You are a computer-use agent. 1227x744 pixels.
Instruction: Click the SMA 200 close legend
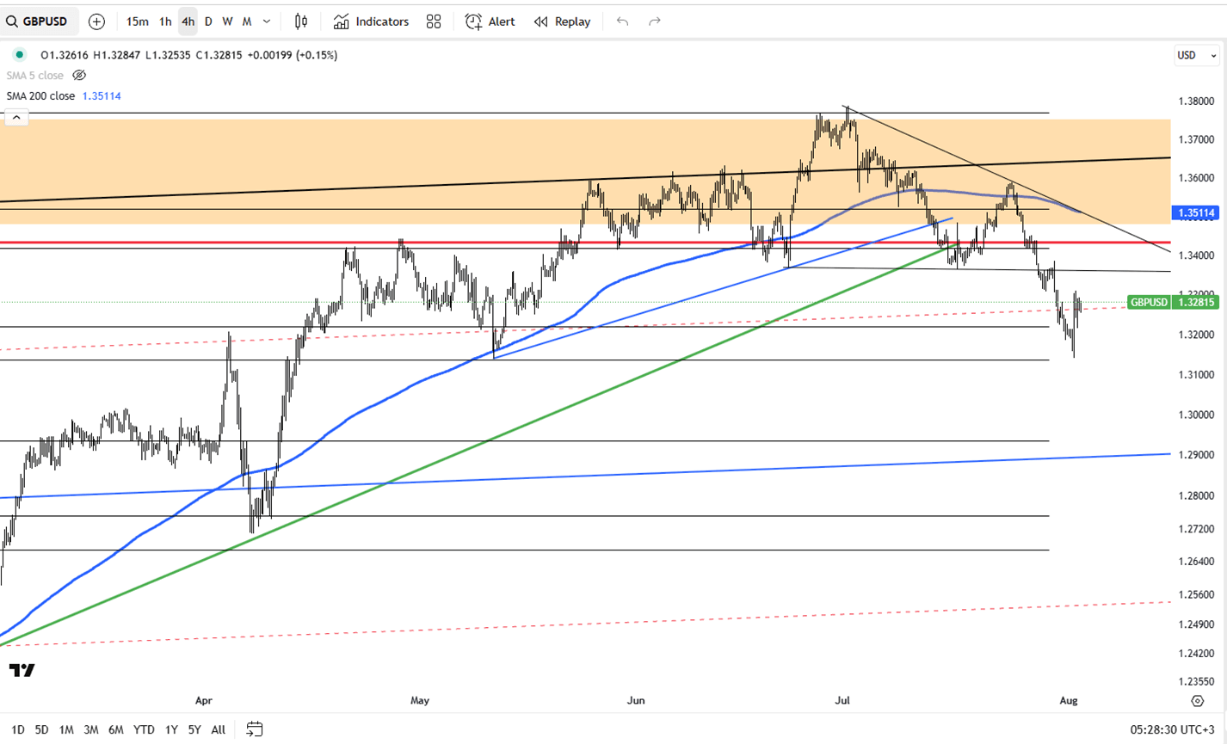(41, 96)
